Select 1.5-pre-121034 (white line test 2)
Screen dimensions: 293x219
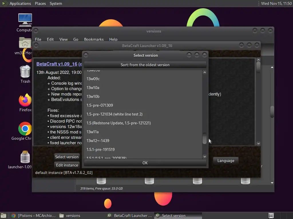tap(143, 114)
